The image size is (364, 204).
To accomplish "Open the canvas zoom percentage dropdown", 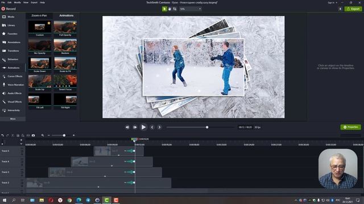I will [191, 9].
